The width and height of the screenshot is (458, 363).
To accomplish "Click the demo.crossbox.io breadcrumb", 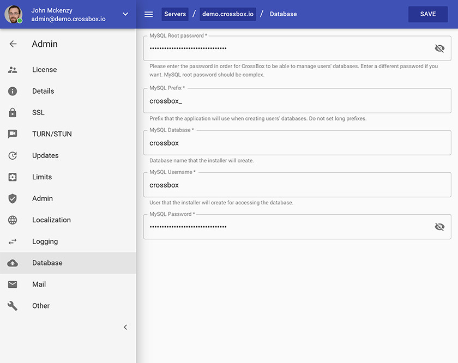I will coord(228,14).
